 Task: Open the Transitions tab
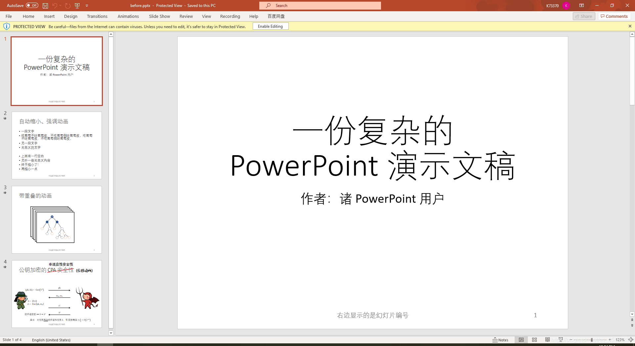97,16
